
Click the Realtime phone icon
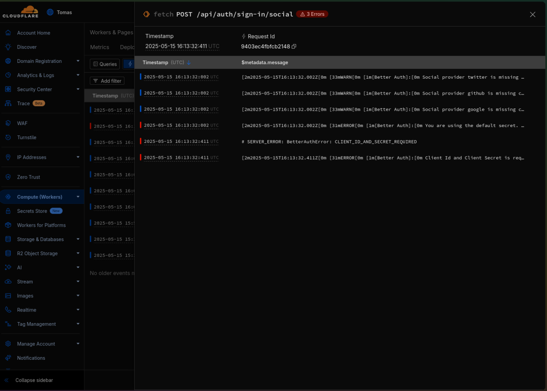8,310
